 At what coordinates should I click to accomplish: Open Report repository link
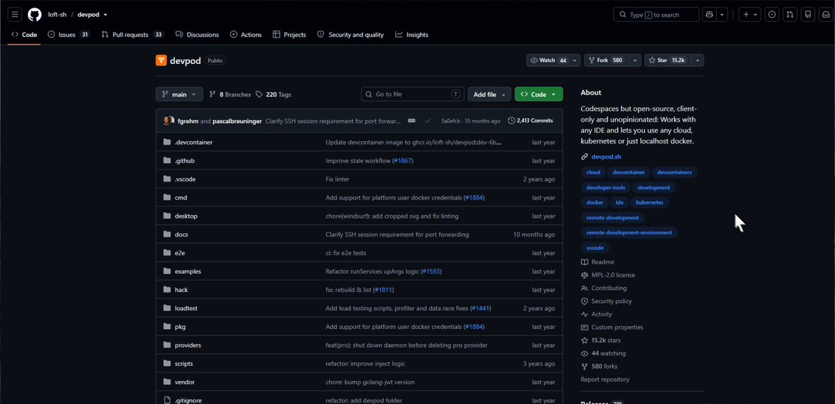point(605,380)
